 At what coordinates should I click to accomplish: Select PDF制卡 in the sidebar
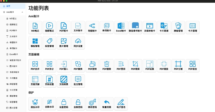tap(13, 30)
